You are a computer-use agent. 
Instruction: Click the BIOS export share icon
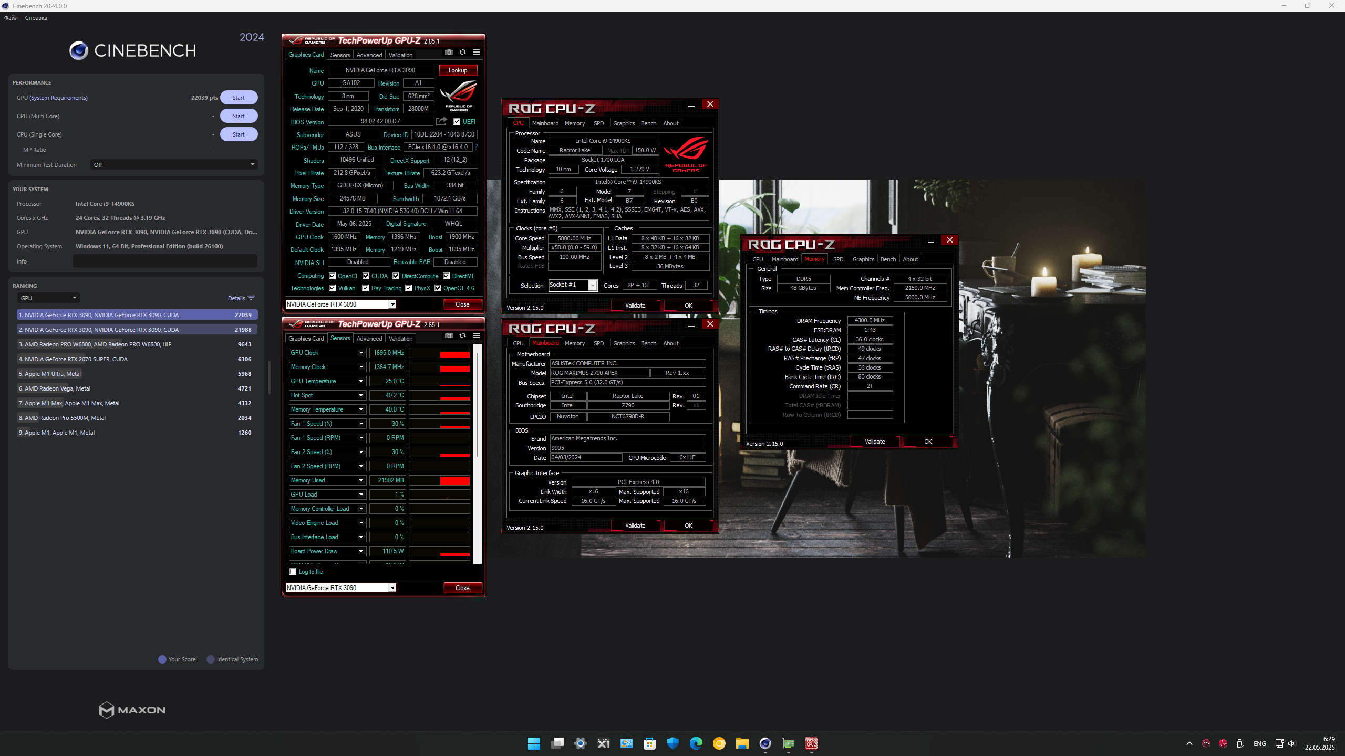pos(441,121)
